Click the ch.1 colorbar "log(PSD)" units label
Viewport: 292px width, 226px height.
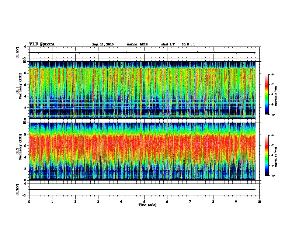point(276,96)
